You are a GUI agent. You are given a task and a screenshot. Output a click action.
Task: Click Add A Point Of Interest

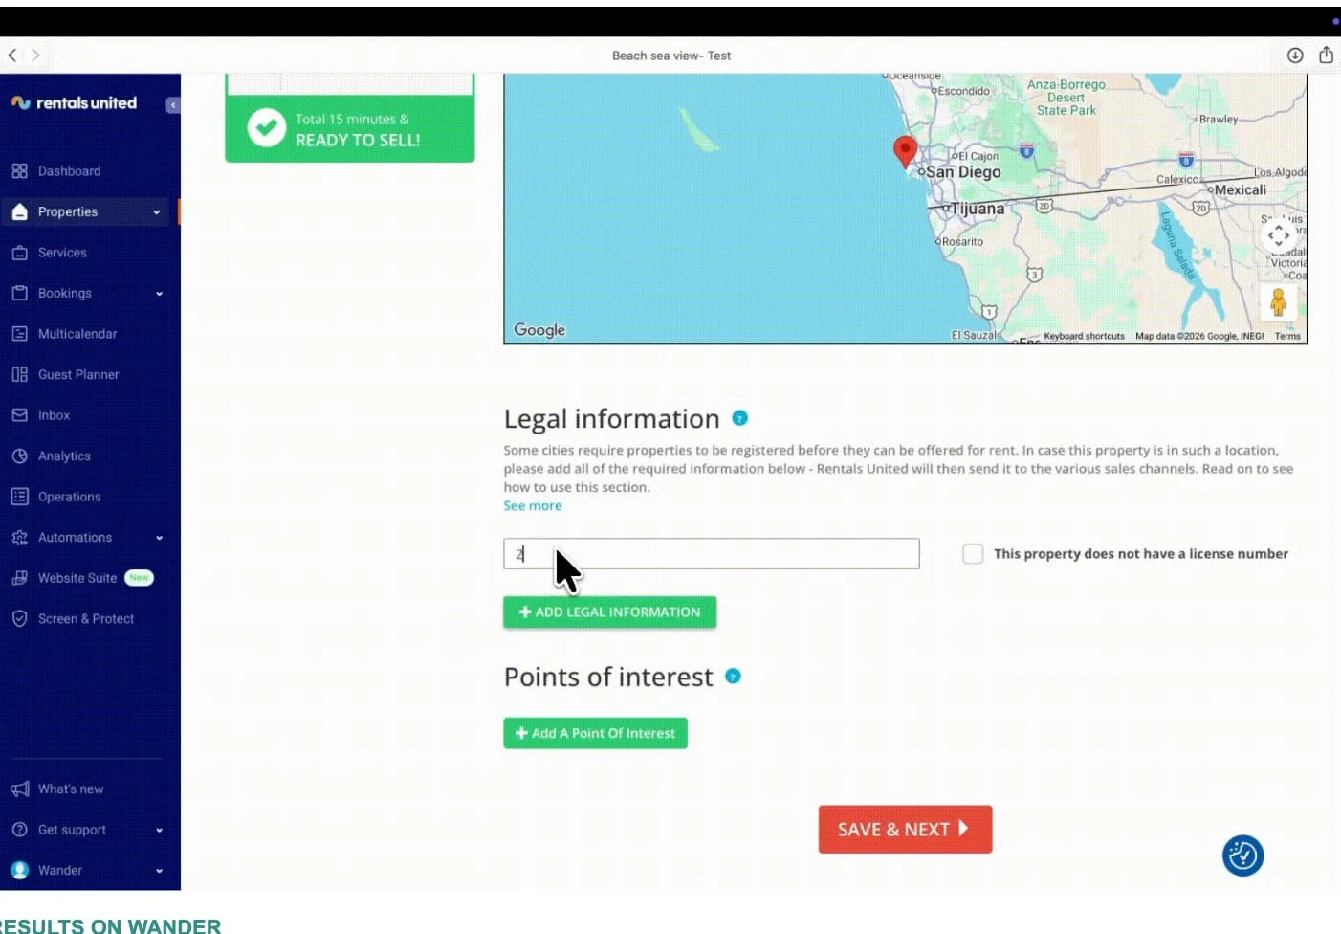596,733
